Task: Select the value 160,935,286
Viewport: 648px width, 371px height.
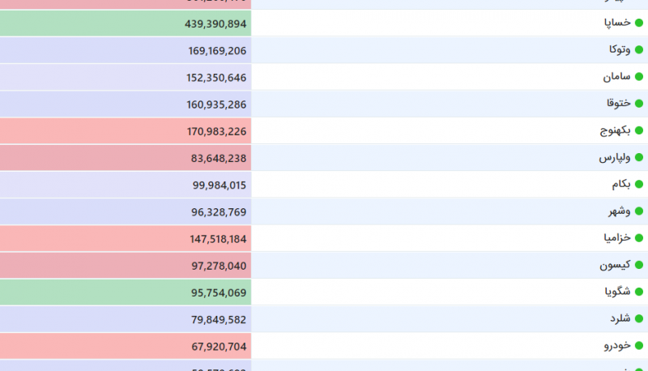Action: (216, 104)
